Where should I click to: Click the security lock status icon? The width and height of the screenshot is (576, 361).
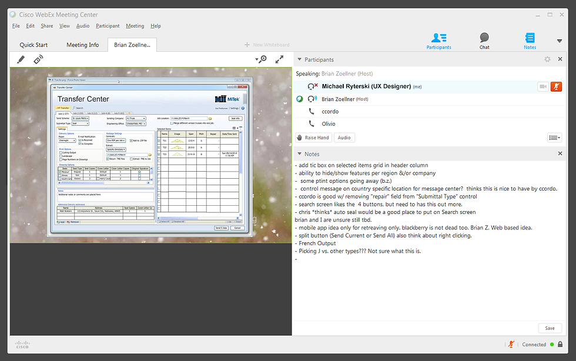click(x=560, y=344)
